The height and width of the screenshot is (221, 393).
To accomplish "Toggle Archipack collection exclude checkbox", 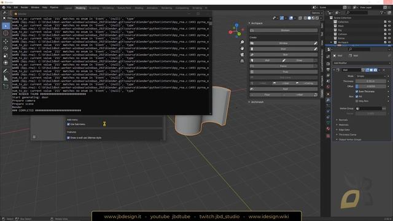I will click(x=385, y=42).
